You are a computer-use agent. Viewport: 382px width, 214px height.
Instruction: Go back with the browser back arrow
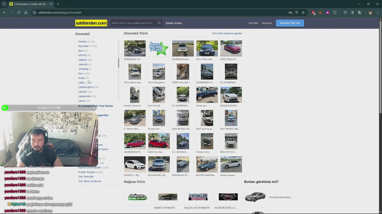(x=4, y=12)
